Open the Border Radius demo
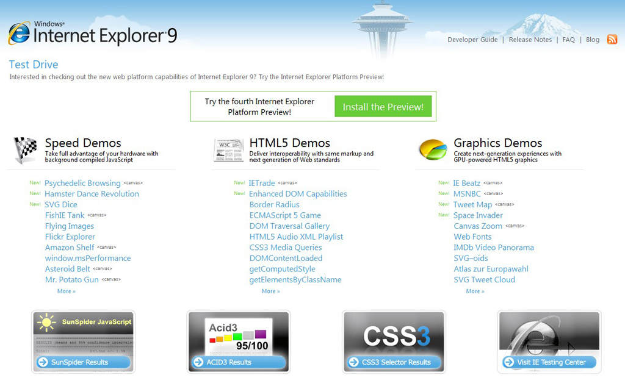Viewport: 625px width, 386px height. [x=274, y=204]
